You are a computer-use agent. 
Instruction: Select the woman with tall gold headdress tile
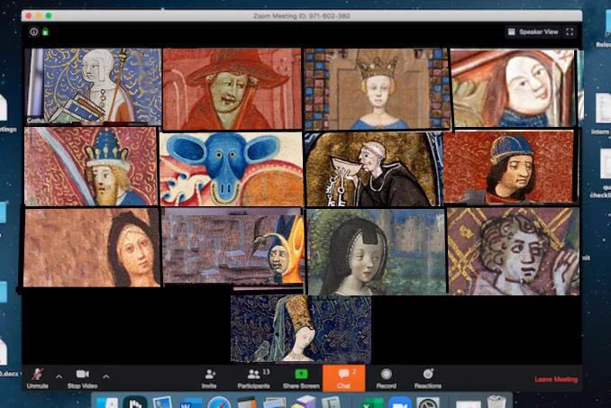tap(300, 329)
